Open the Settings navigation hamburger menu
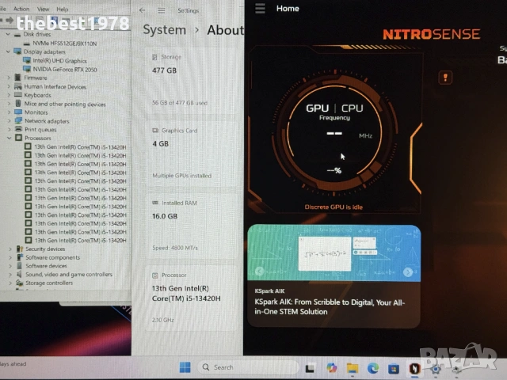 (162, 10)
